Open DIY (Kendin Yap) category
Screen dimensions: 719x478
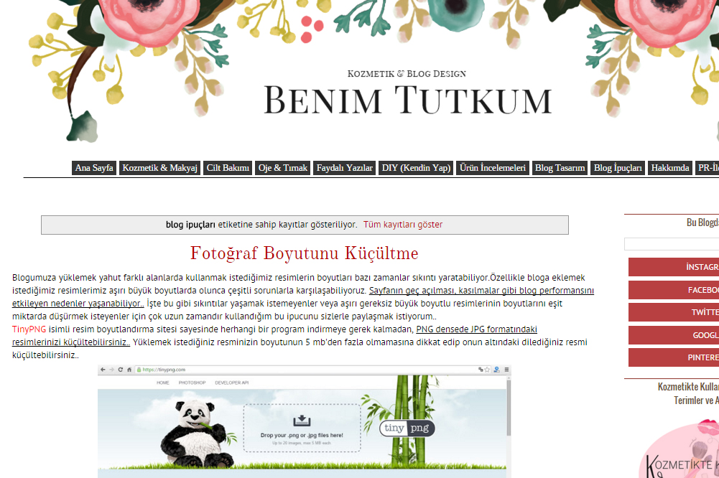click(x=416, y=168)
